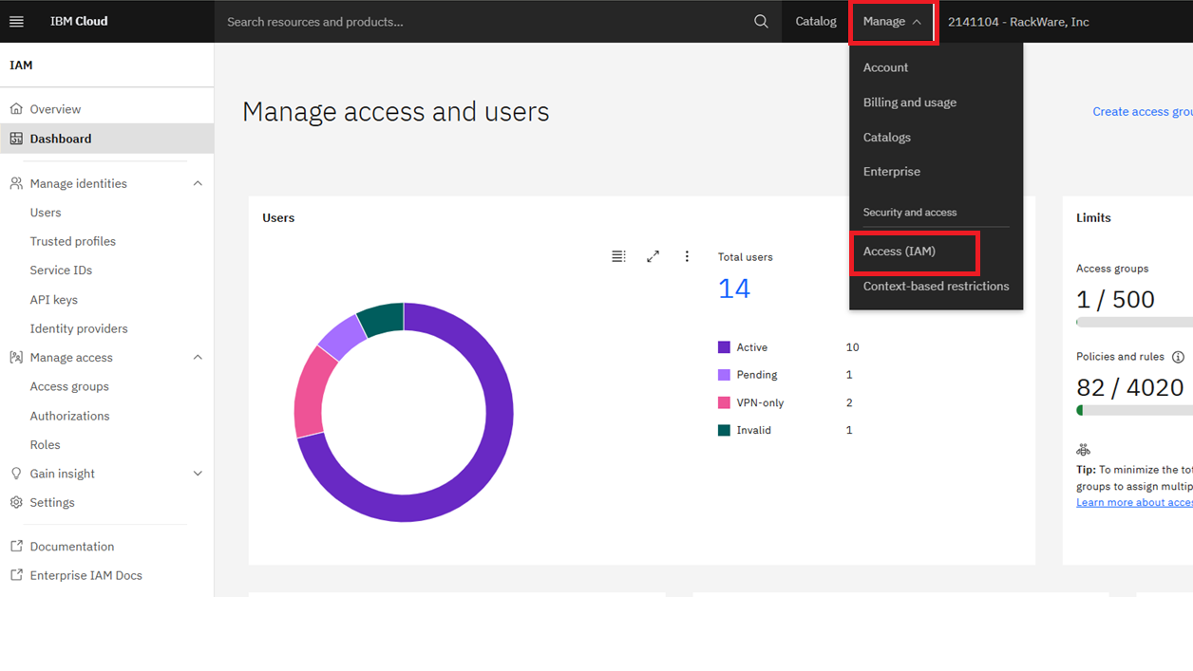Click VPN-only pink legend swatch
The height and width of the screenshot is (671, 1193).
pyautogui.click(x=724, y=402)
